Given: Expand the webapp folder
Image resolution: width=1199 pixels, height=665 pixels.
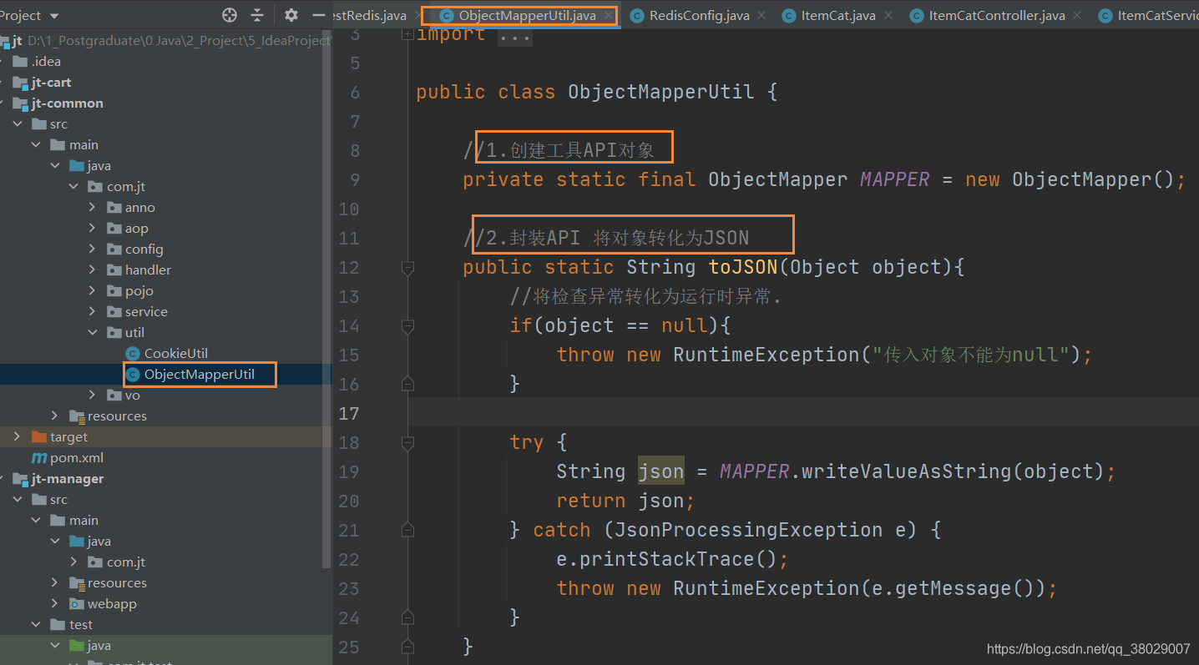Looking at the screenshot, I should tap(55, 603).
